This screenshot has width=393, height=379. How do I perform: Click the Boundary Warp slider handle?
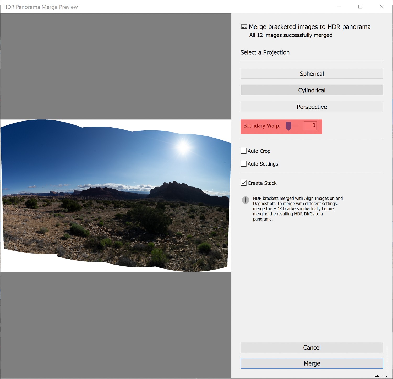point(289,126)
